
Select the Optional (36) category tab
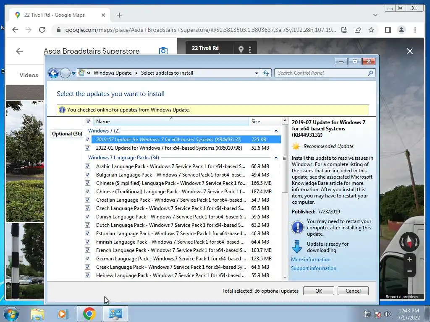(x=67, y=134)
